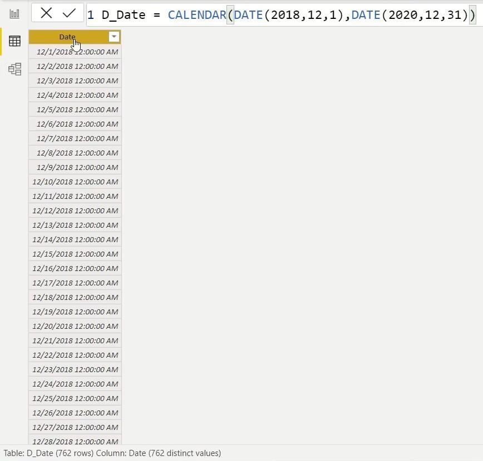Select the 12/25/2018 date cell

[x=76, y=398]
